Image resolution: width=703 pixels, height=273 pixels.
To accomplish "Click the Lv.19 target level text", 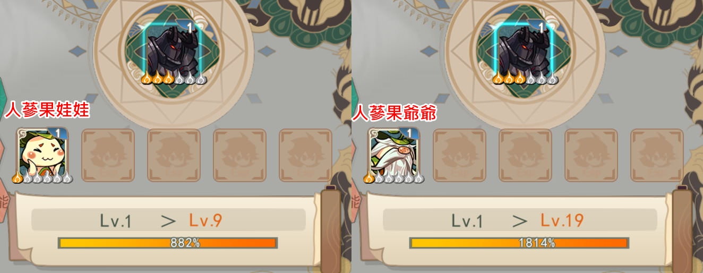I will point(562,220).
